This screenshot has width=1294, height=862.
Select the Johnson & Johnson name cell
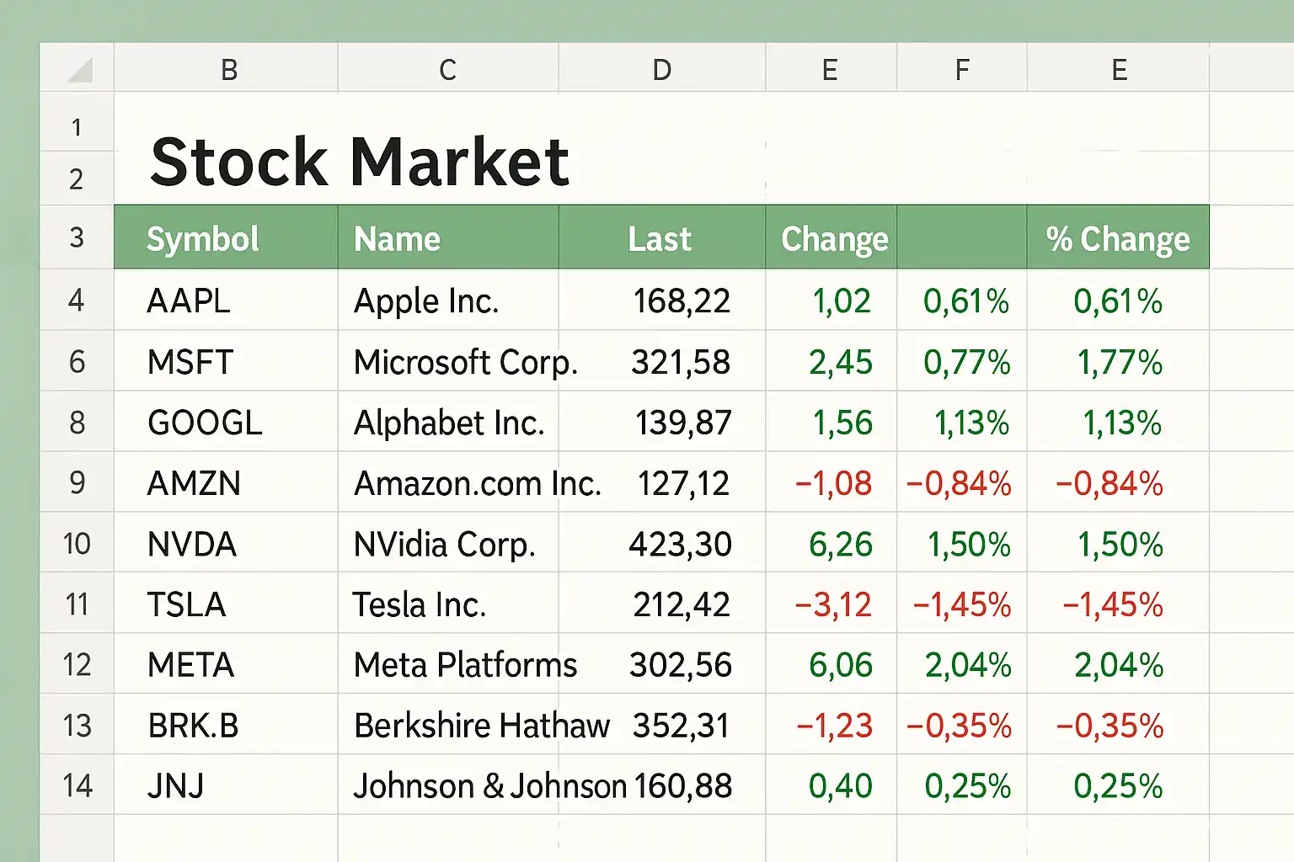[489, 785]
